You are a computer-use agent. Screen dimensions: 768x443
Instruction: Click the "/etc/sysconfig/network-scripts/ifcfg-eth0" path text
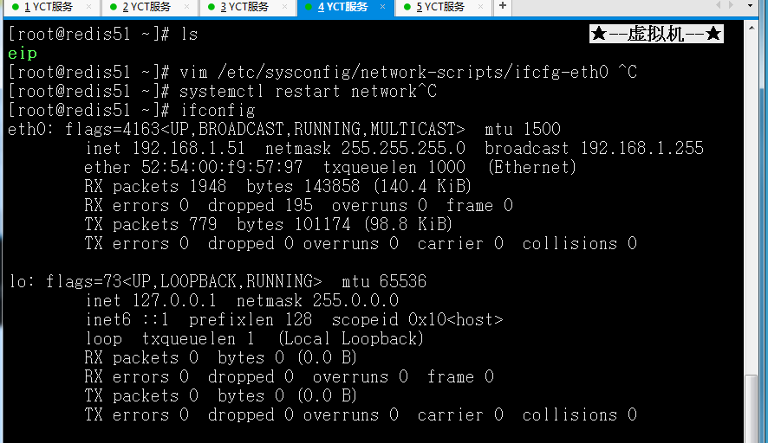[413, 73]
